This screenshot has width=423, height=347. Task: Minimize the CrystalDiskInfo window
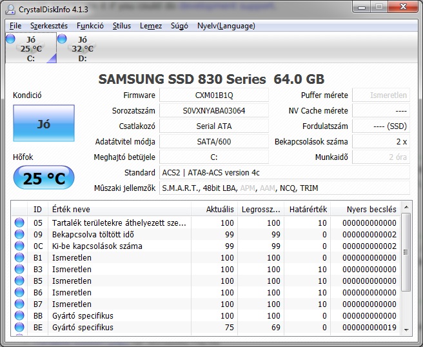click(362, 6)
